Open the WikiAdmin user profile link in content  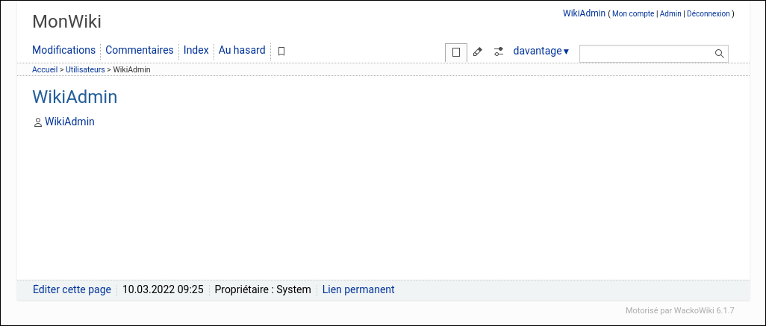(x=69, y=122)
